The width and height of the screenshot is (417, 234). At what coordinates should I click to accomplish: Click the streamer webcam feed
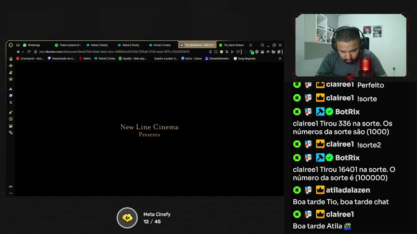point(351,45)
